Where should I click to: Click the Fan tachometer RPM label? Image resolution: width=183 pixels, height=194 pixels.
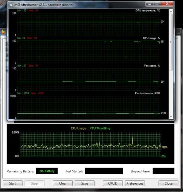click(147, 93)
